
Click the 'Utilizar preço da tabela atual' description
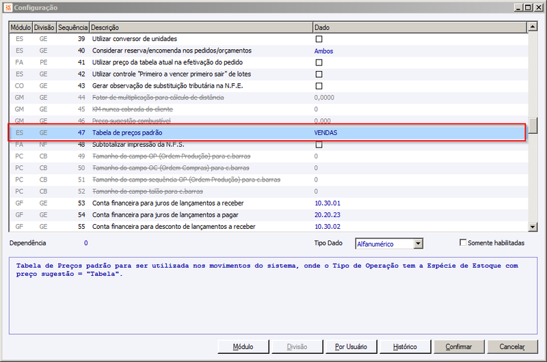168,62
